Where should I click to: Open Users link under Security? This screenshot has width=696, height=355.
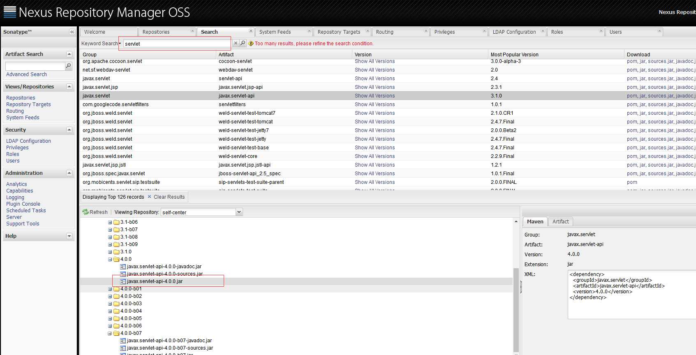[x=13, y=161]
